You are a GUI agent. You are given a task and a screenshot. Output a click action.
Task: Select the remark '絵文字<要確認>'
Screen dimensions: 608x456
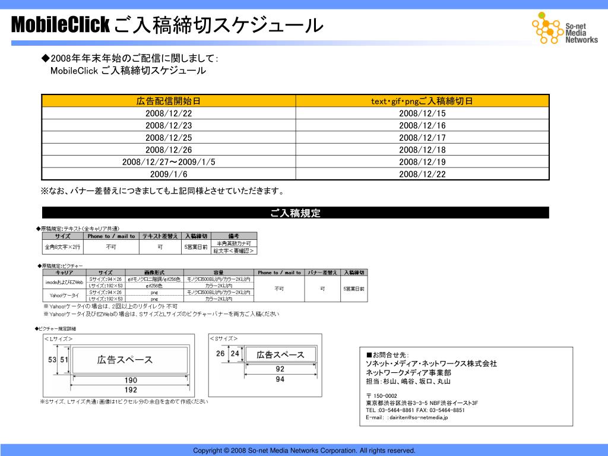(234, 251)
